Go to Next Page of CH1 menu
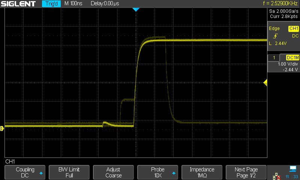The width and height of the screenshot is (300, 180). (246, 172)
